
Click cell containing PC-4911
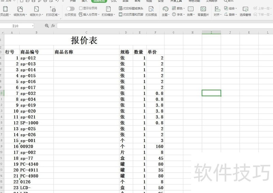click(x=37, y=170)
